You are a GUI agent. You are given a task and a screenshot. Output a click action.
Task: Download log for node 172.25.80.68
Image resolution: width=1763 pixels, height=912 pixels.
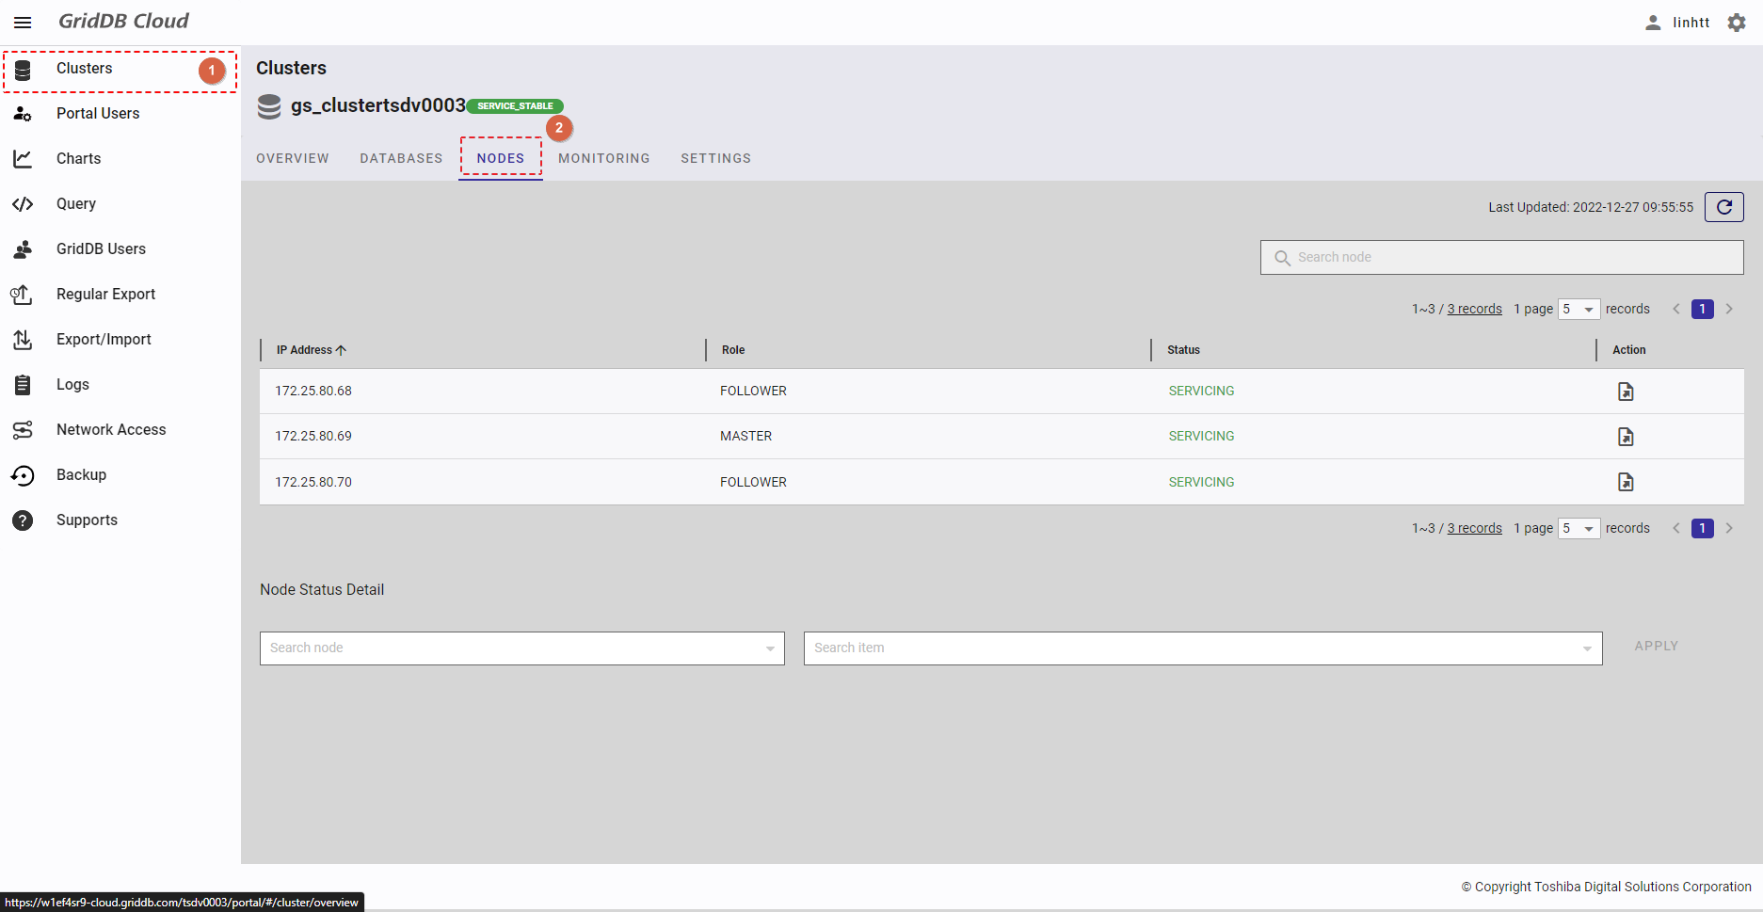tap(1626, 392)
